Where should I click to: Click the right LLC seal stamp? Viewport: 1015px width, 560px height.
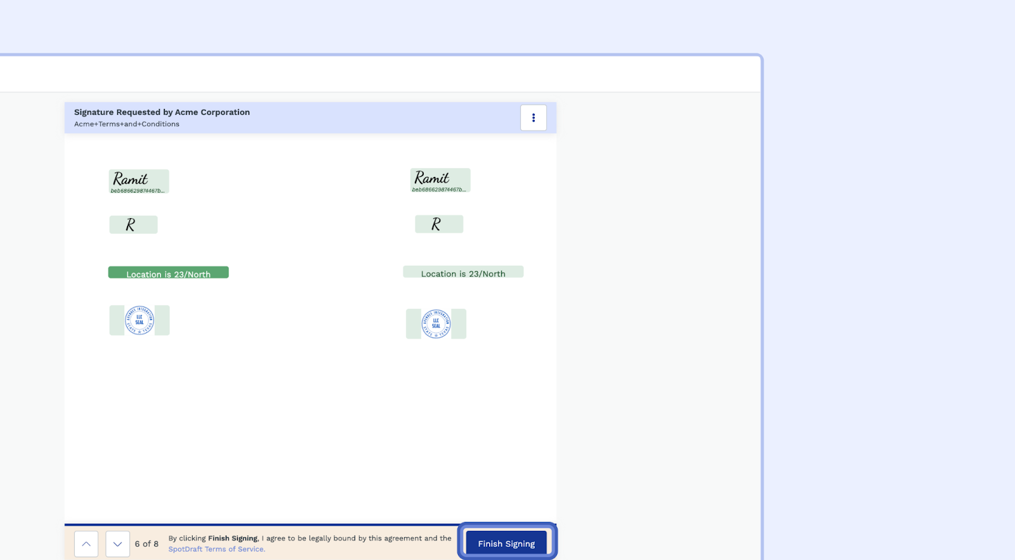click(x=436, y=323)
